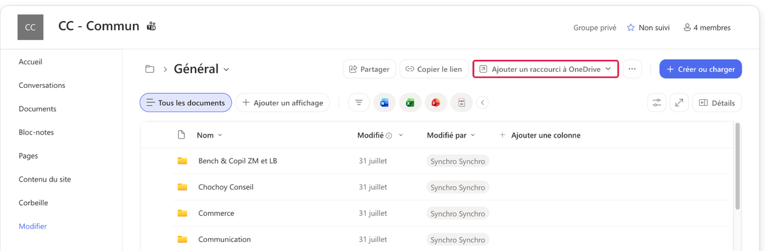Screen dimensions: 766x251
Task: Expand the Général folder dropdown chevron
Action: click(x=226, y=69)
